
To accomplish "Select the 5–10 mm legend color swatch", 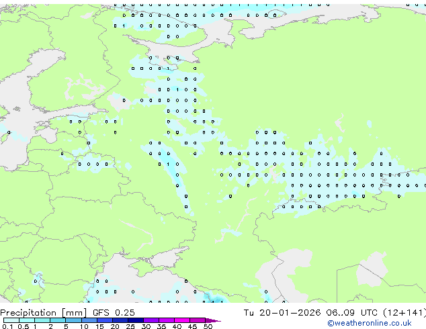I will click(73, 320).
